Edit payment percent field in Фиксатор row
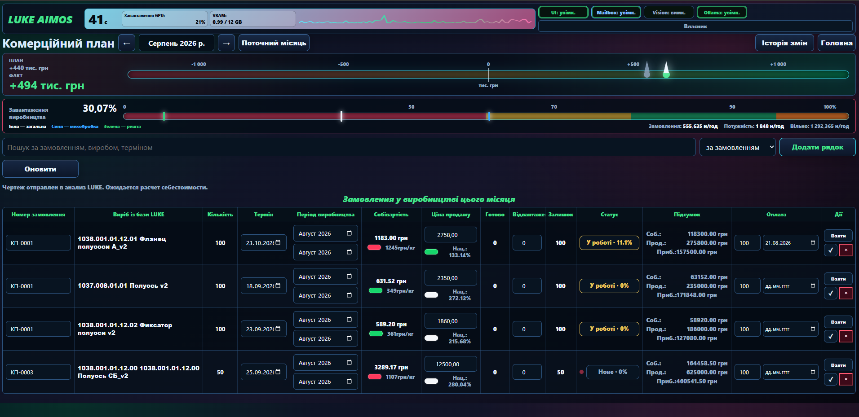This screenshot has width=859, height=417. point(748,329)
